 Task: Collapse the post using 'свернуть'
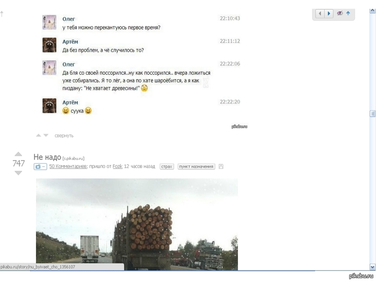click(x=64, y=135)
